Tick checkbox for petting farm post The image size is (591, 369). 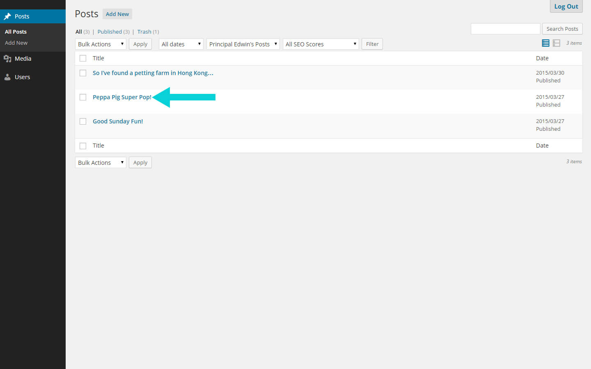pyautogui.click(x=83, y=73)
